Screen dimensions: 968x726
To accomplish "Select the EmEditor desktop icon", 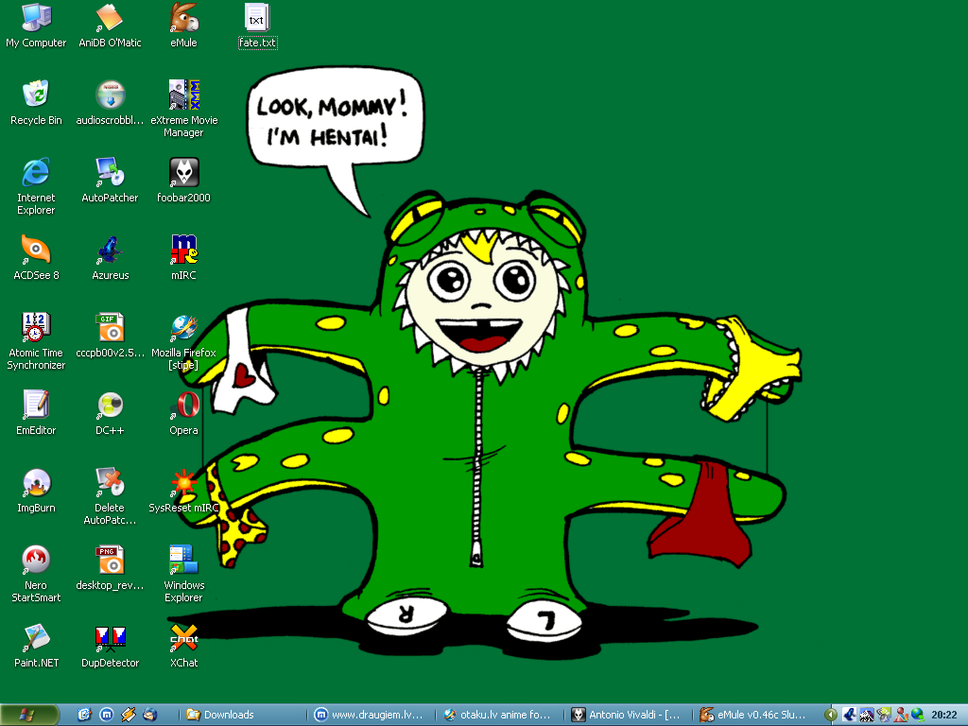I will pos(36,413).
